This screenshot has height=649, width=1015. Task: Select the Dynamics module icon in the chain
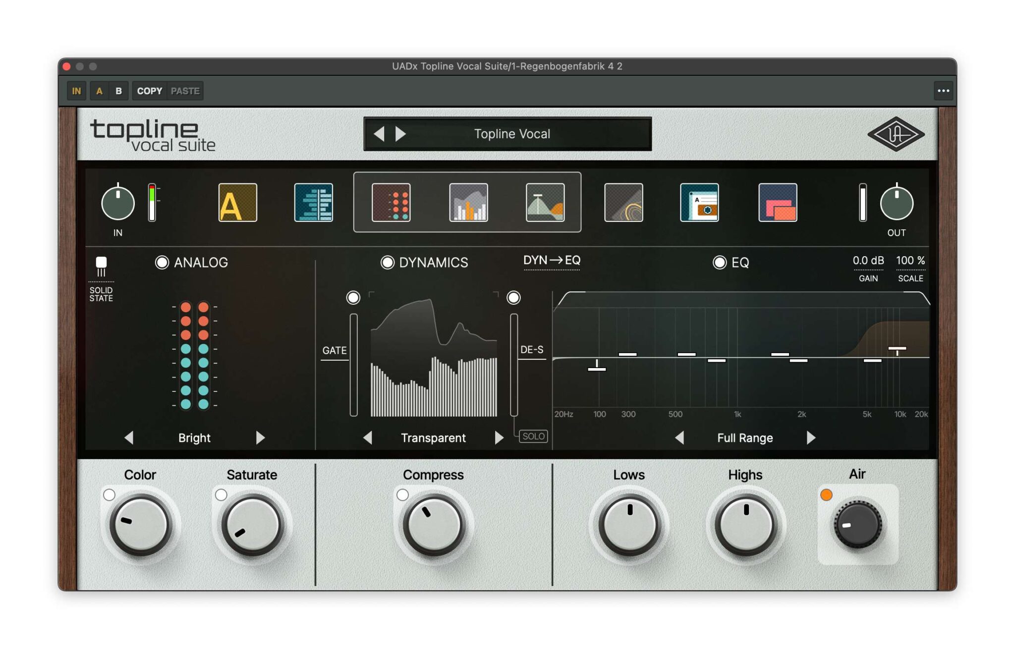tap(469, 203)
